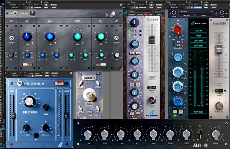
Task: Click SAFE in the Core Compressor window header
Action: tap(47, 76)
